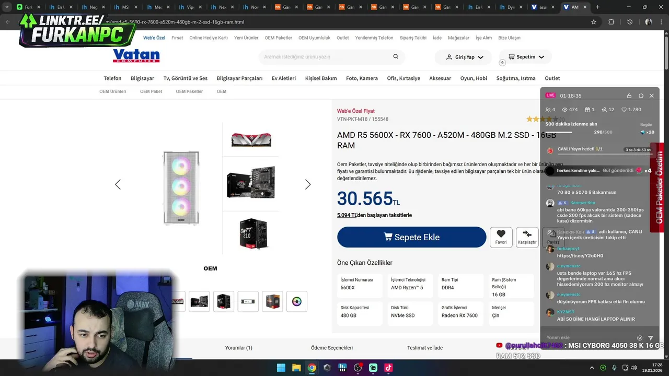Open the Fırsat link in the top bar
This screenshot has height=376, width=669.
177,38
